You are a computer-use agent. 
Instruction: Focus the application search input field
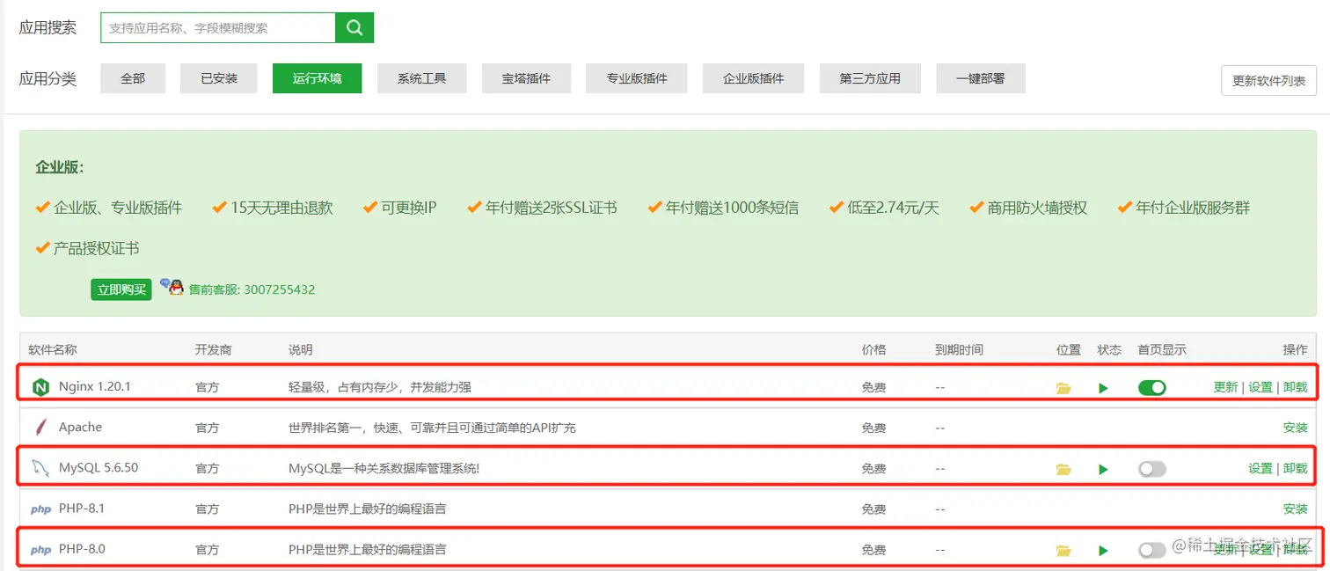point(218,27)
